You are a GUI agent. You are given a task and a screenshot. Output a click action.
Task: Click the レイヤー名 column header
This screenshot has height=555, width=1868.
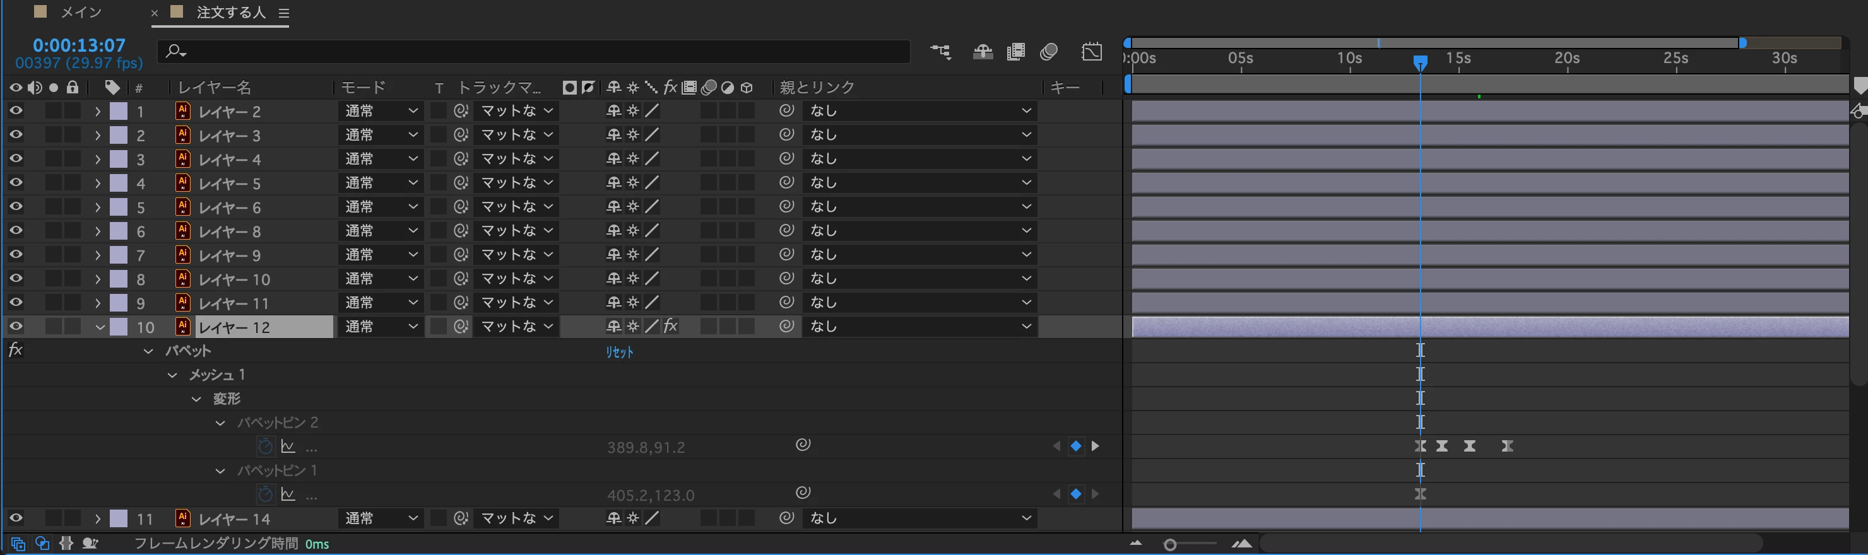215,88
